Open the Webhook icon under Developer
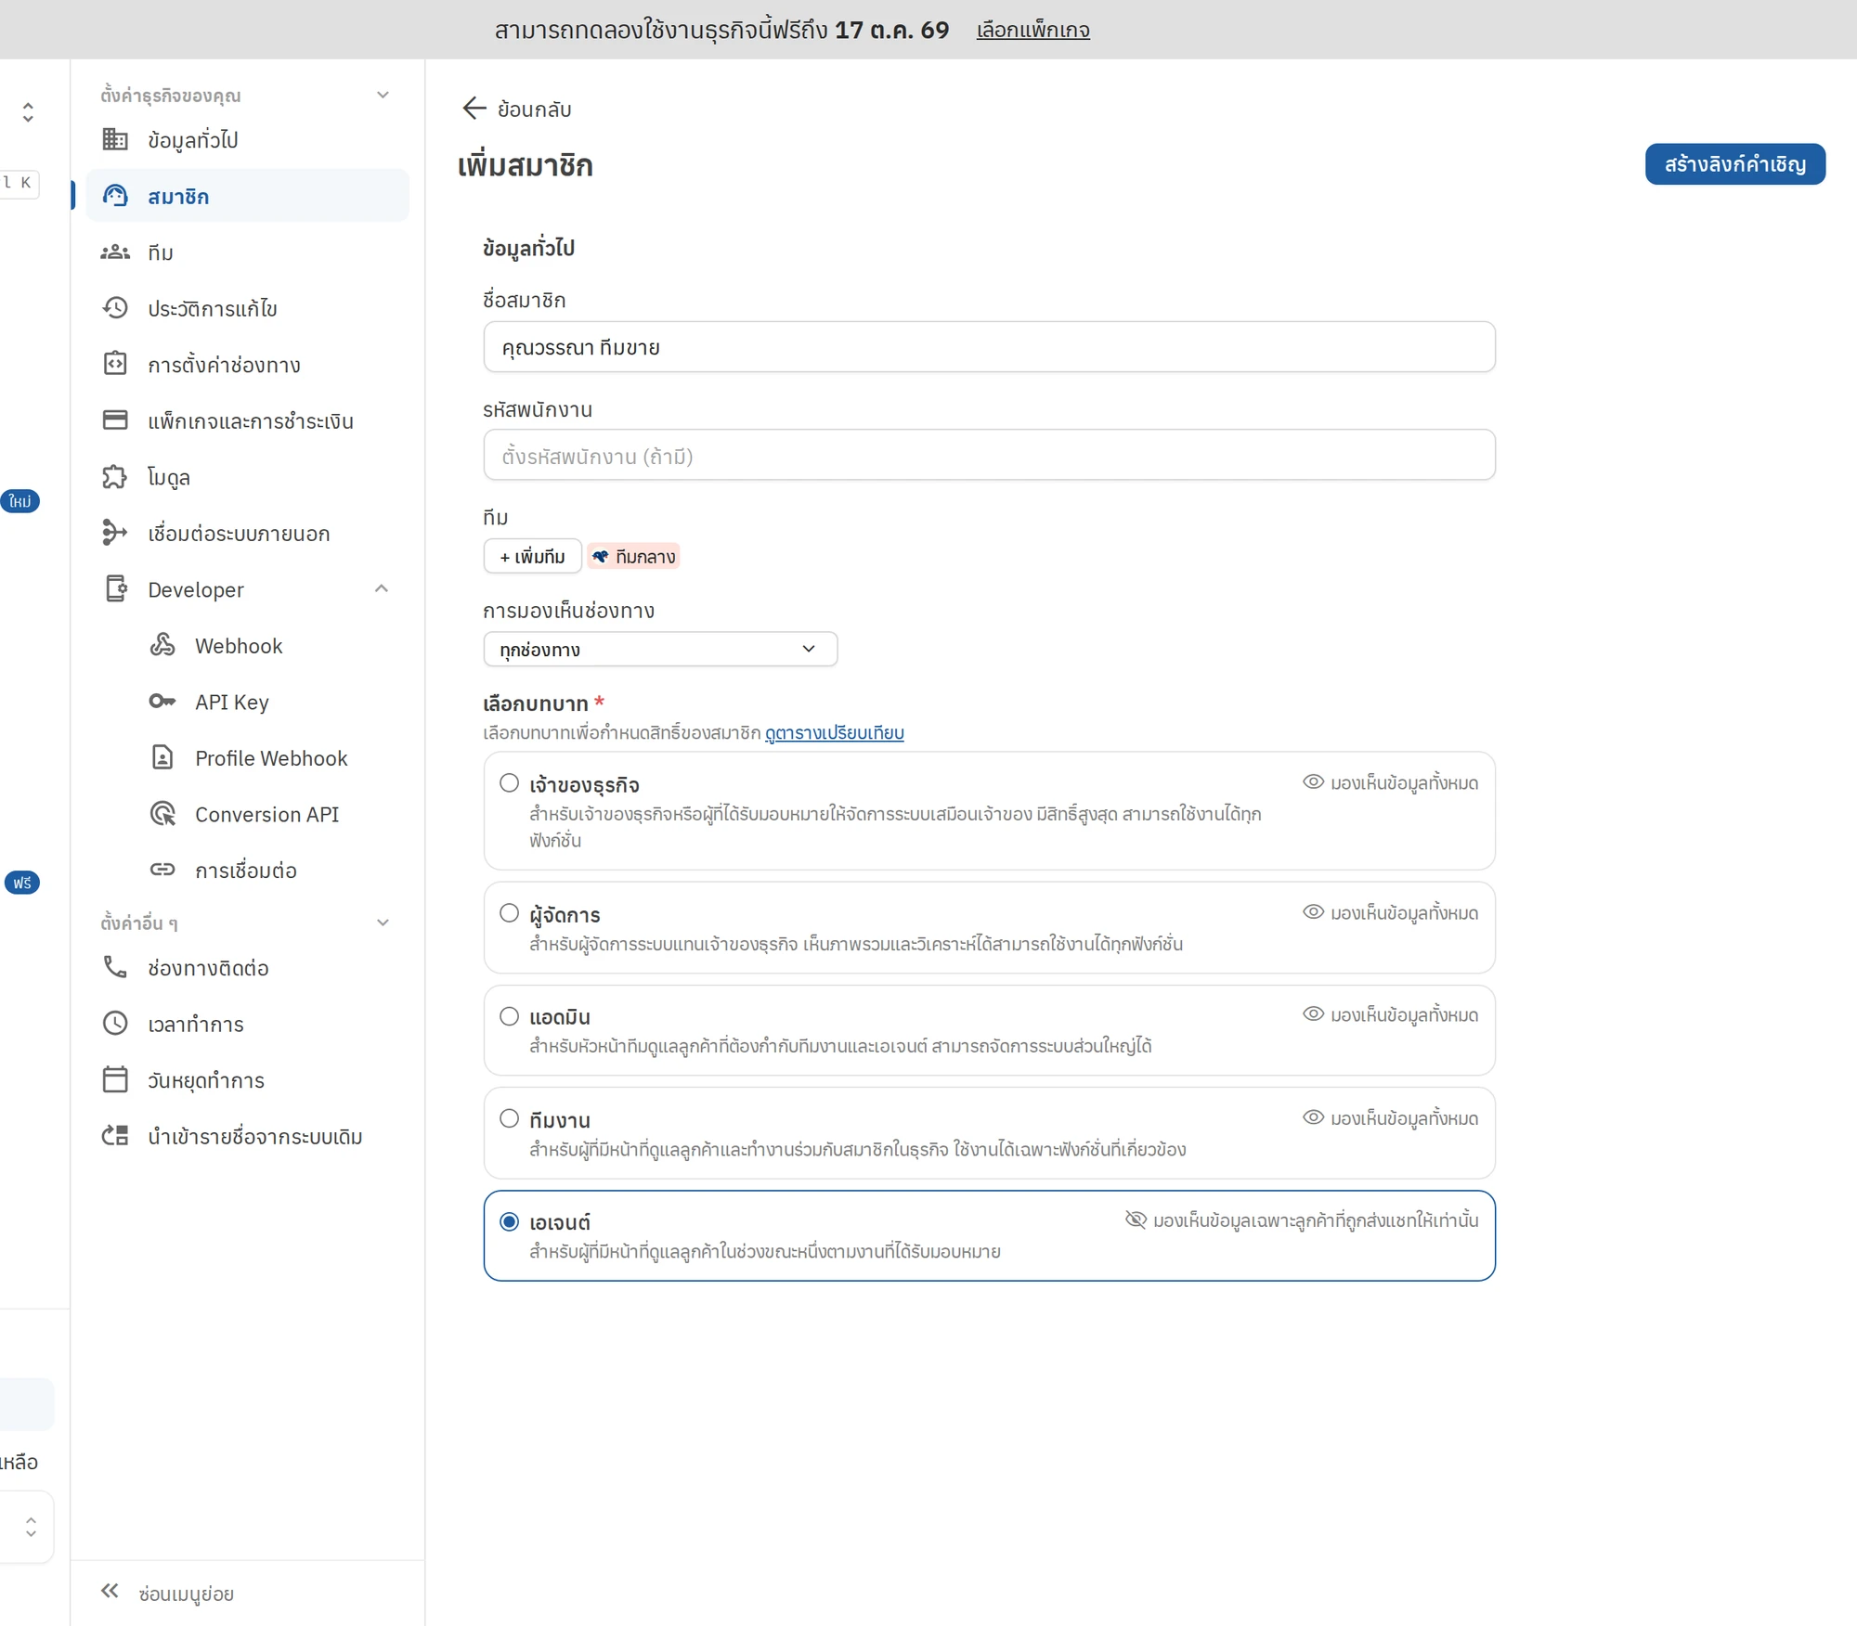The height and width of the screenshot is (1626, 1857). click(x=162, y=645)
